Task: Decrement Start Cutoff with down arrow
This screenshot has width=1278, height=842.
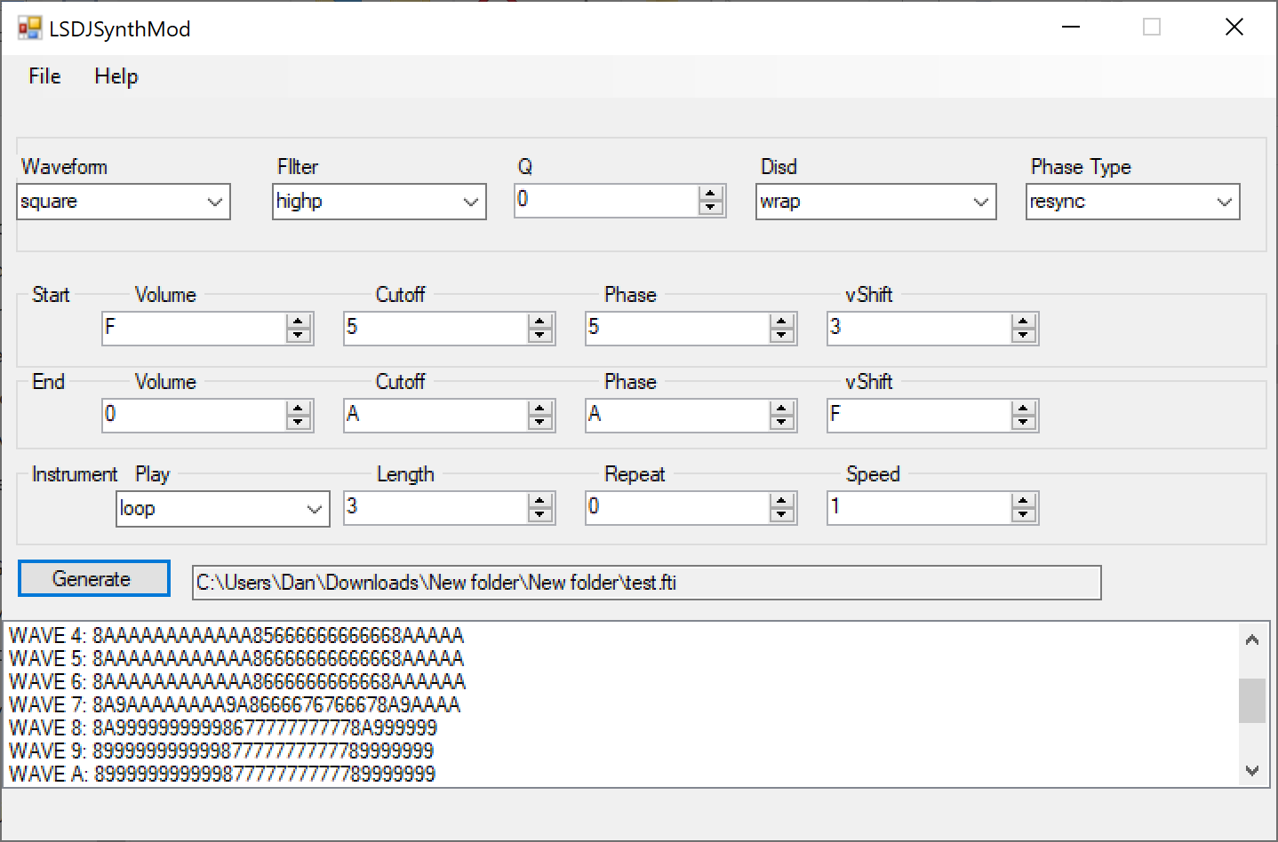Action: pos(540,336)
